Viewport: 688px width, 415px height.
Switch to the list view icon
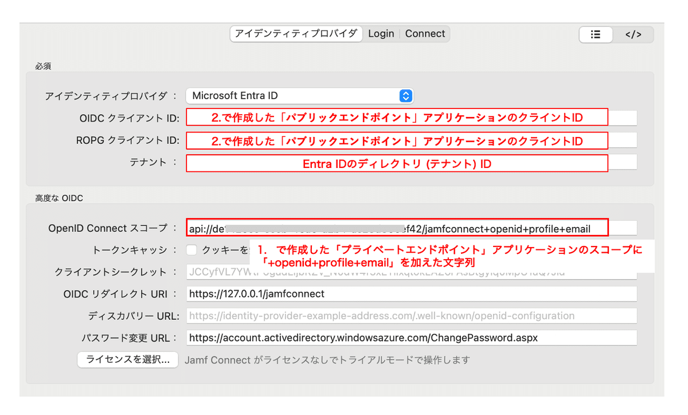click(x=596, y=34)
